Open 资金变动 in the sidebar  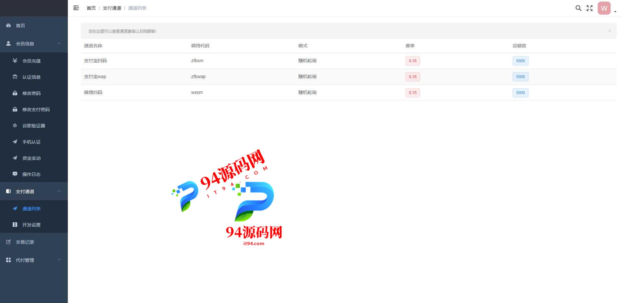pos(34,158)
